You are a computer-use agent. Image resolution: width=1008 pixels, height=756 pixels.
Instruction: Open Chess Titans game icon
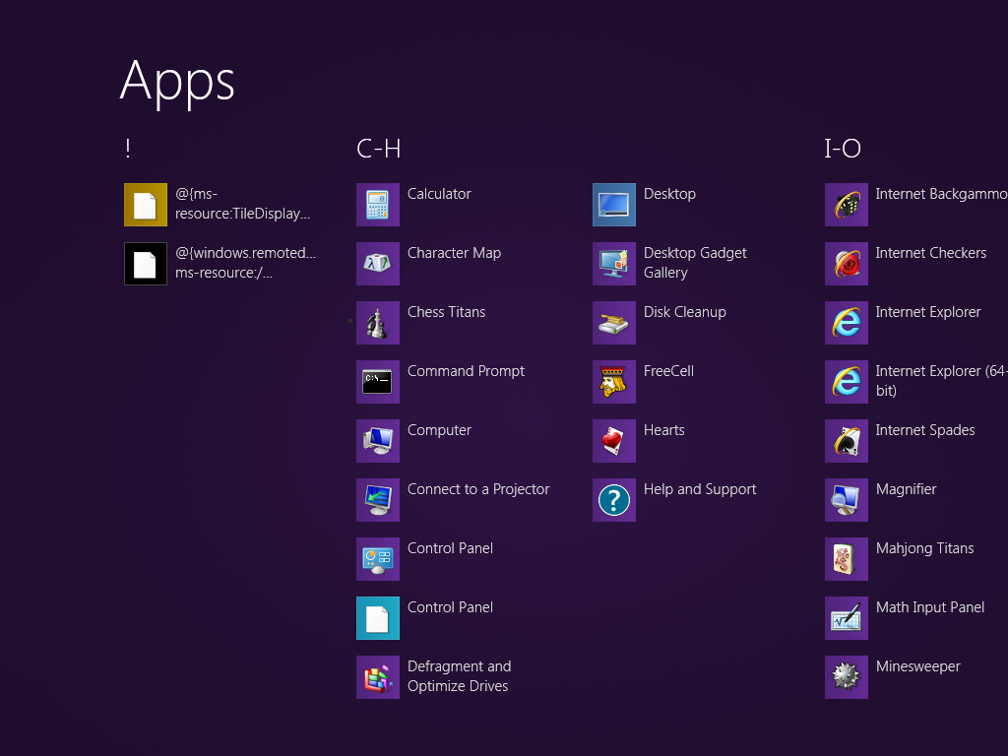377,323
